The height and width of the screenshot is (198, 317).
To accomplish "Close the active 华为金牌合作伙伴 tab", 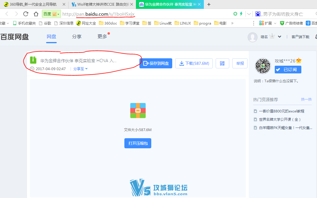I will (199, 4).
